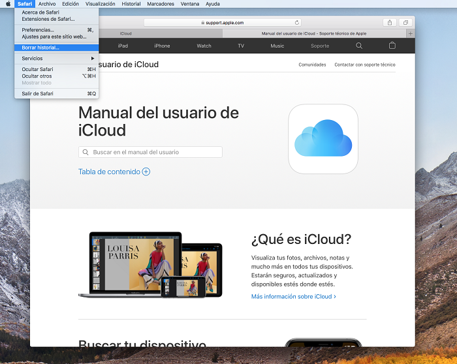
Task: Select Borrar historial menu item
Action: pyautogui.click(x=40, y=48)
